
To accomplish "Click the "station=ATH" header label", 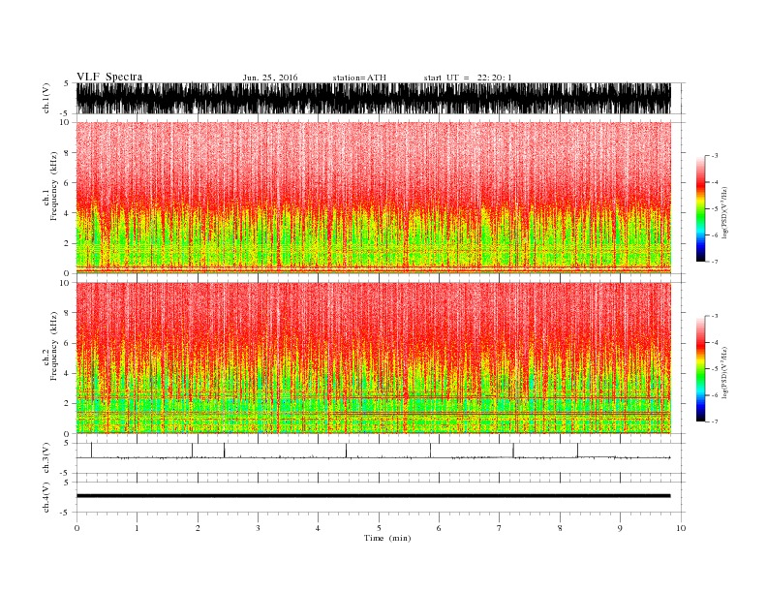I will 359,78.
